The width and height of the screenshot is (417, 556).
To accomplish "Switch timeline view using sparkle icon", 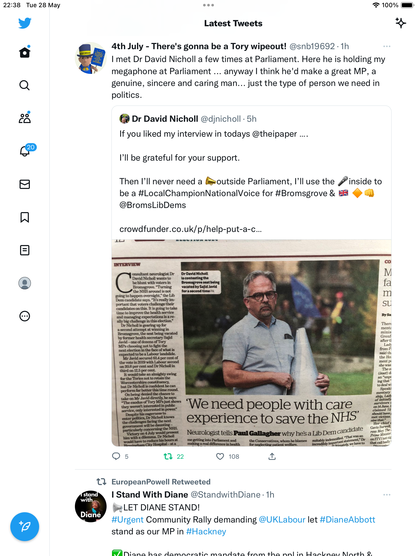I will [x=401, y=23].
